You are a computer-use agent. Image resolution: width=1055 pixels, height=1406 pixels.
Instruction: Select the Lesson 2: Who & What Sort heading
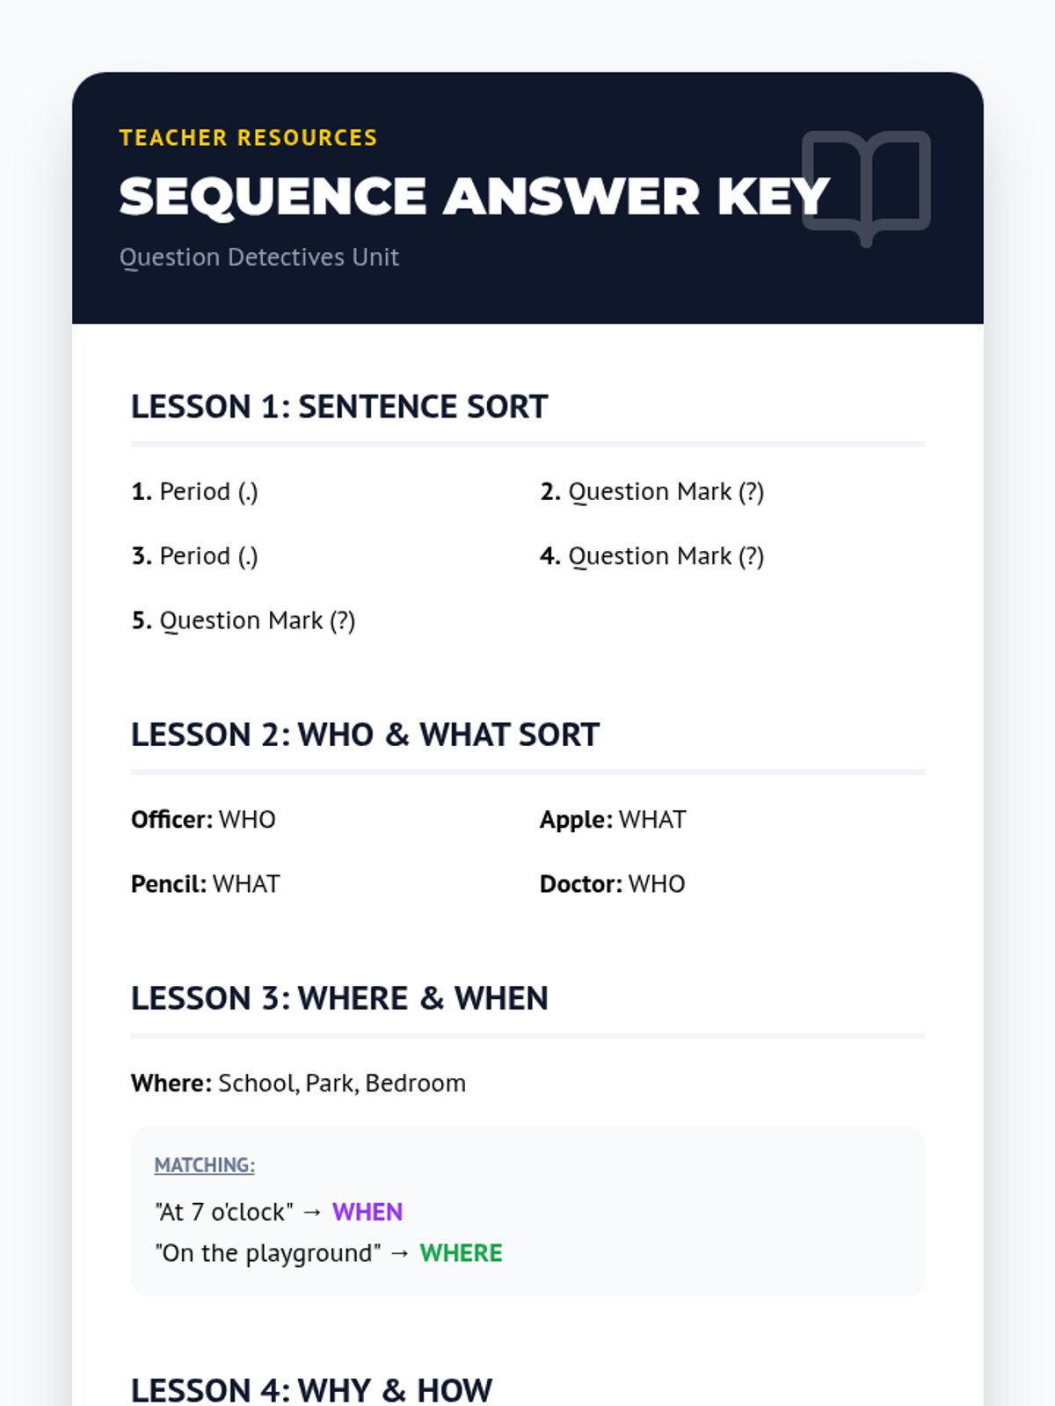[x=365, y=735]
